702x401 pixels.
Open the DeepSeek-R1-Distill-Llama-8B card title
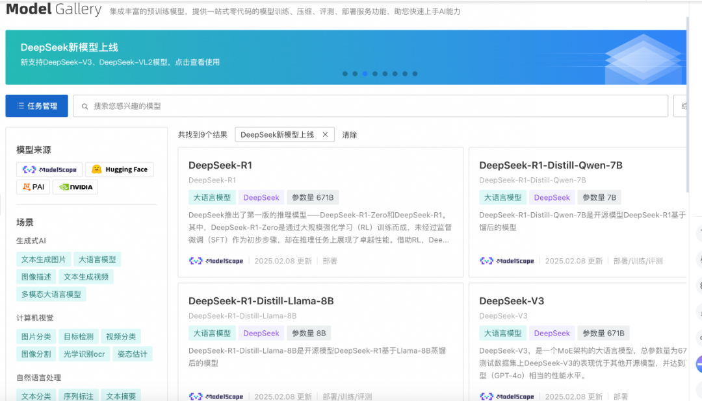point(261,301)
